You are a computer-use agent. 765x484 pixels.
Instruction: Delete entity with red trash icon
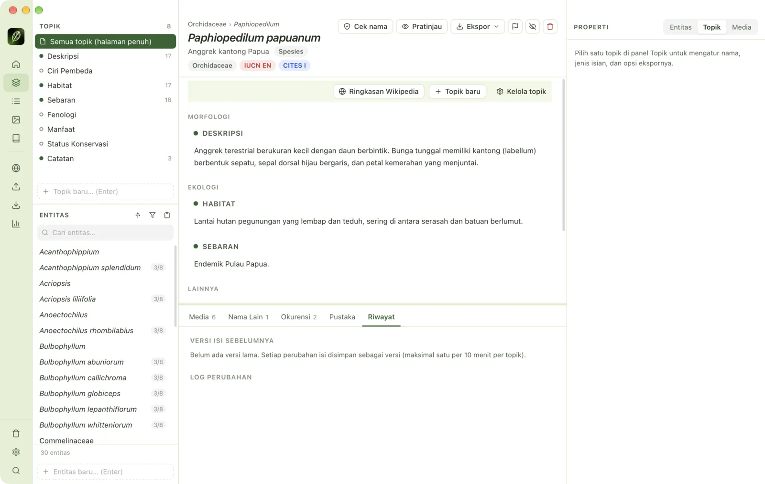(550, 26)
